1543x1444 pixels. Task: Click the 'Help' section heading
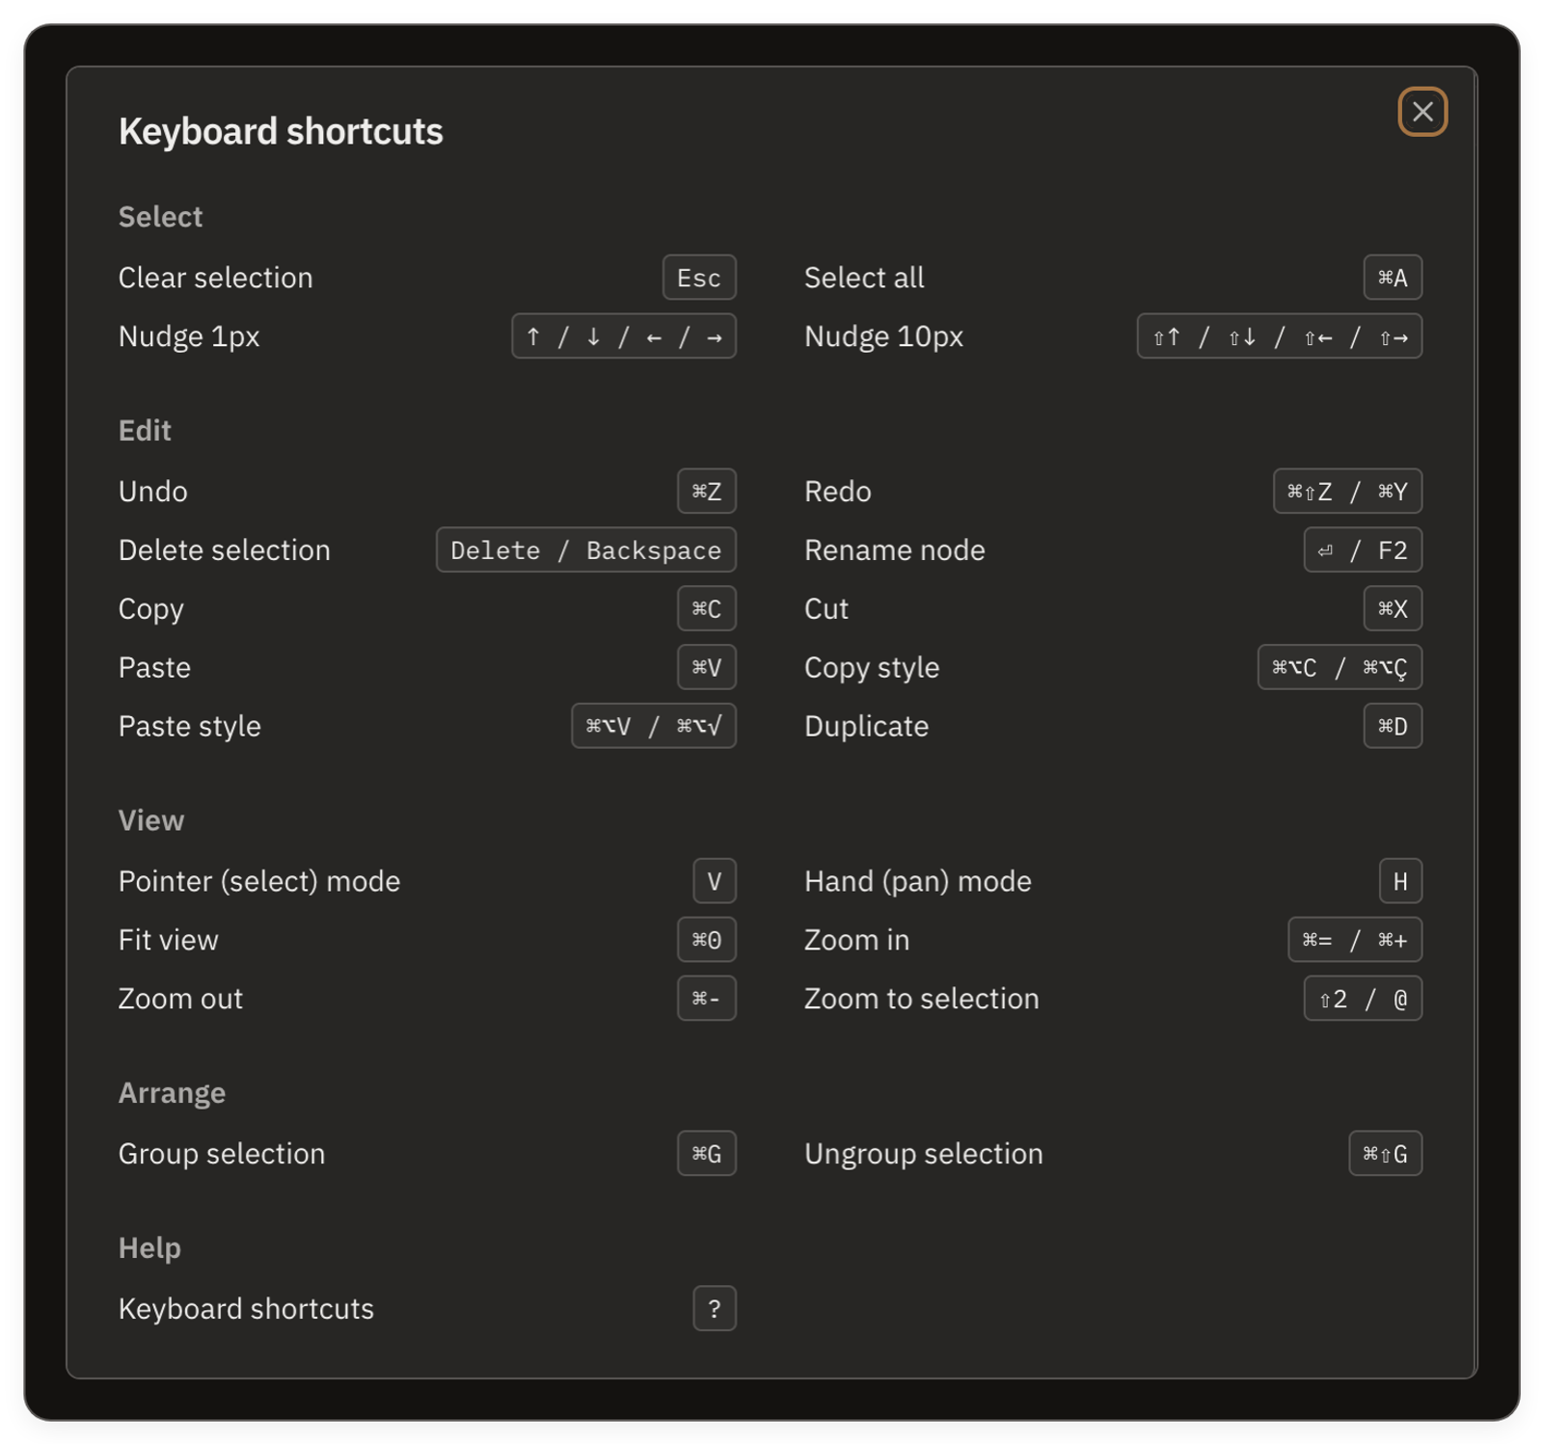(149, 1249)
